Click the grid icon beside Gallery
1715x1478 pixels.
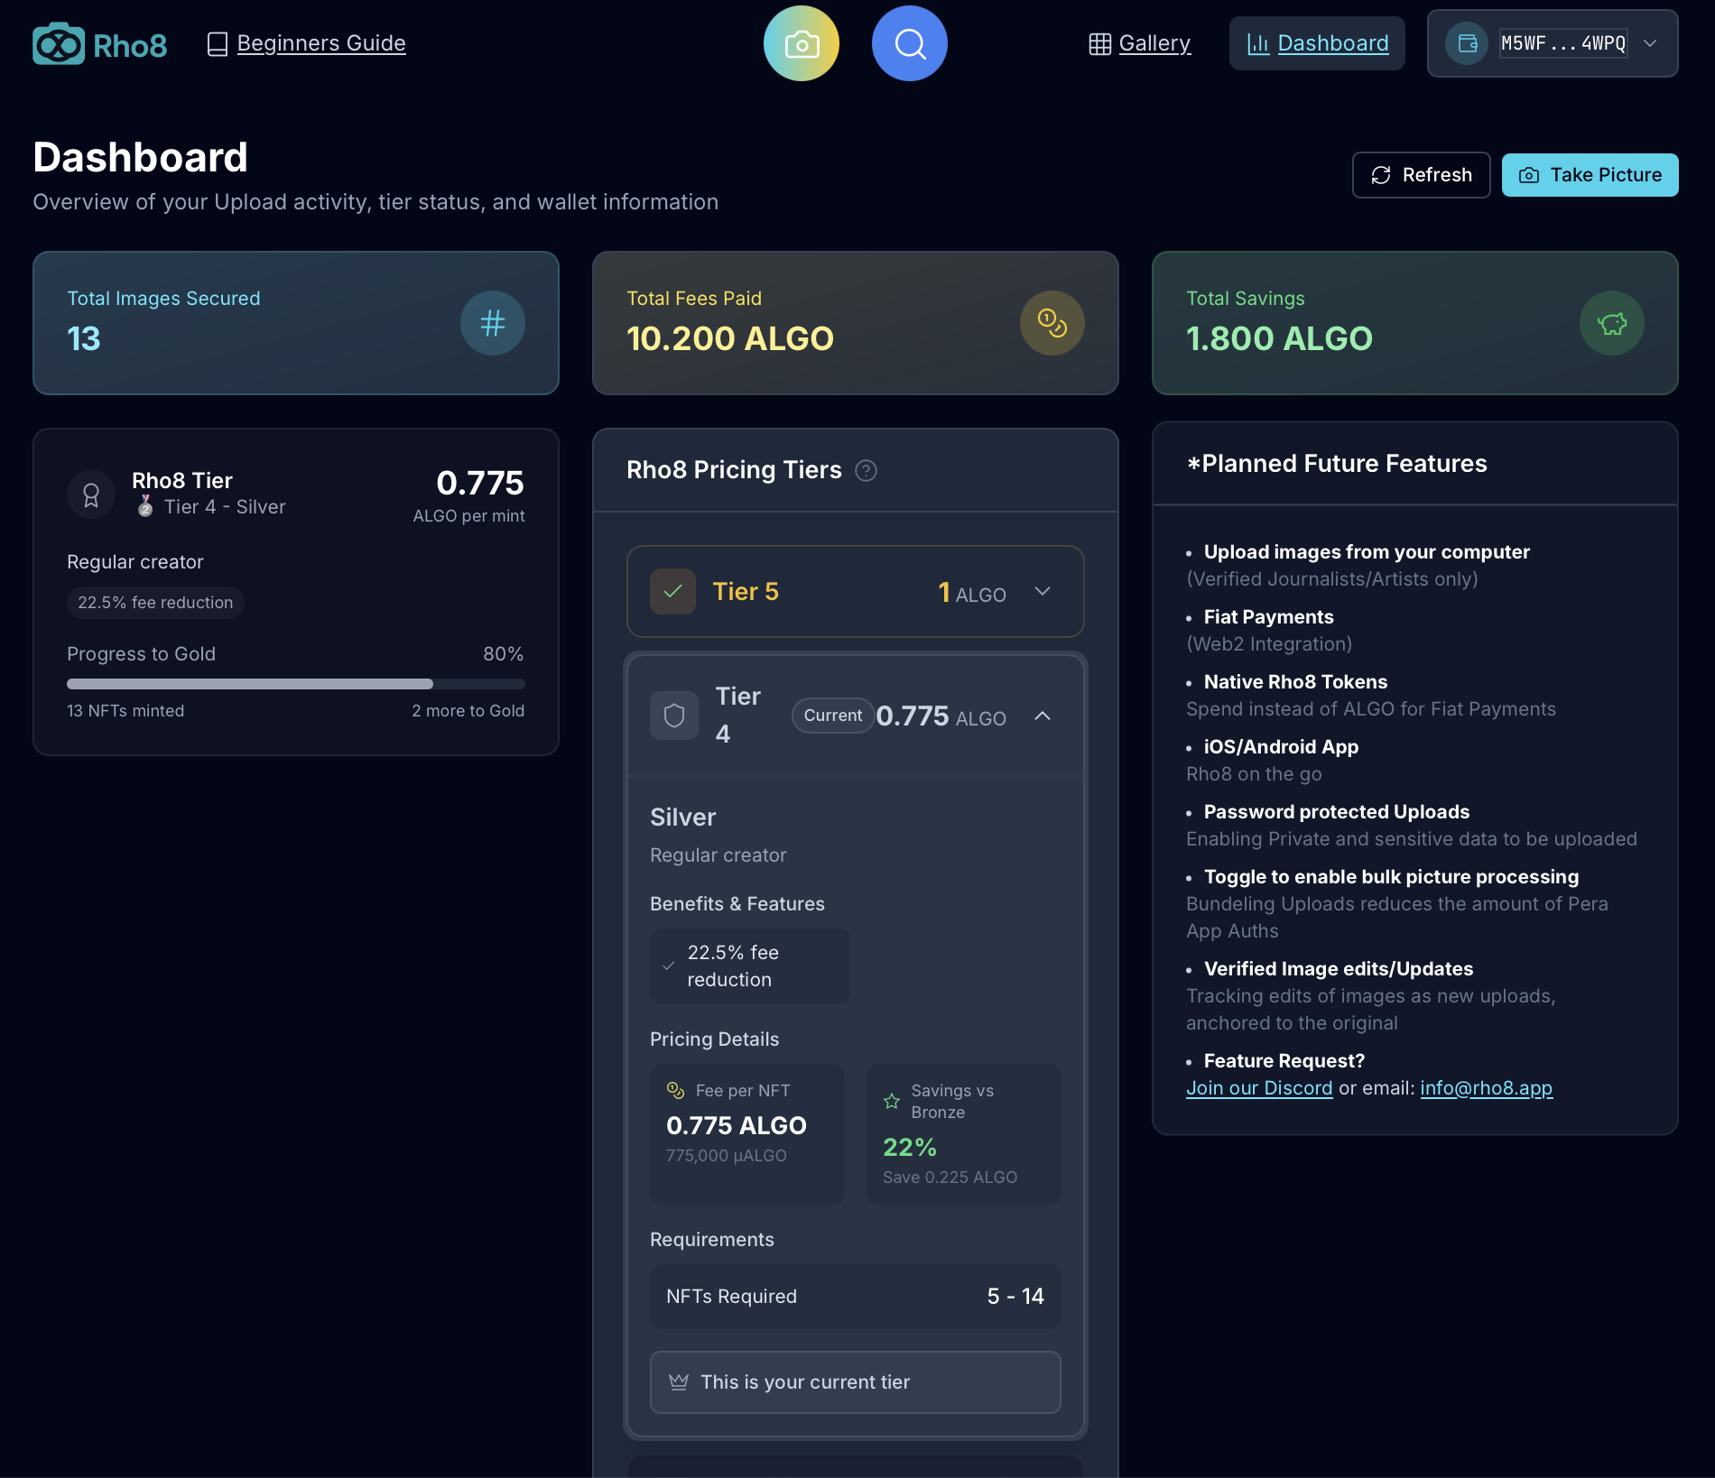click(1099, 43)
